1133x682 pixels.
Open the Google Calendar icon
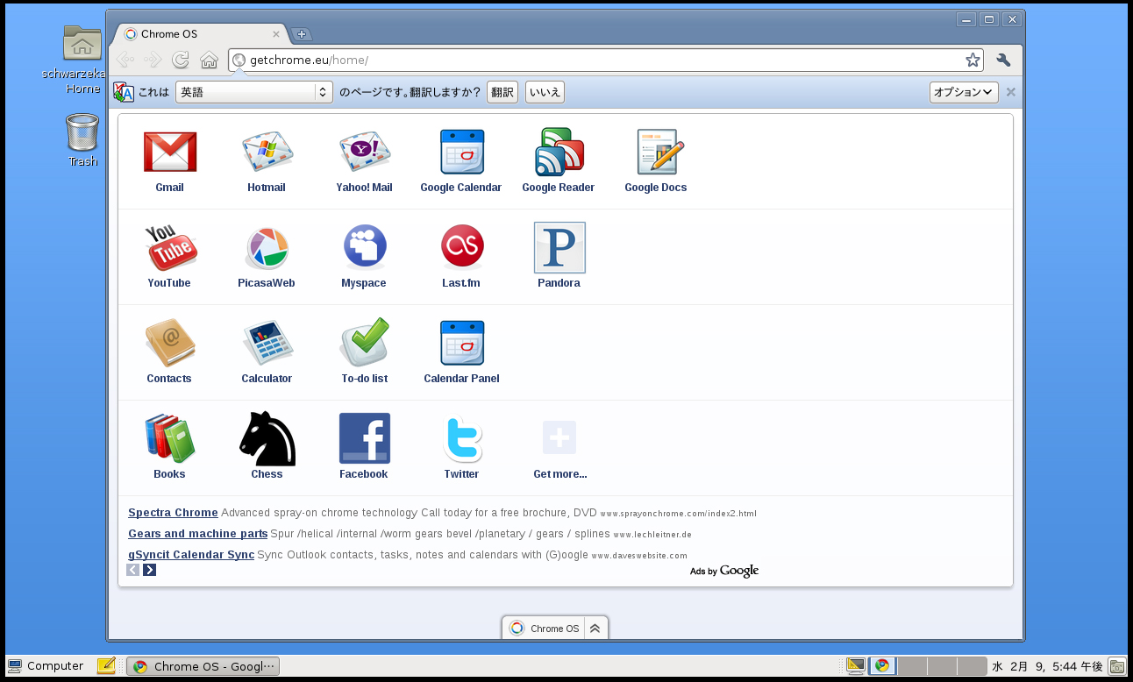(x=461, y=152)
